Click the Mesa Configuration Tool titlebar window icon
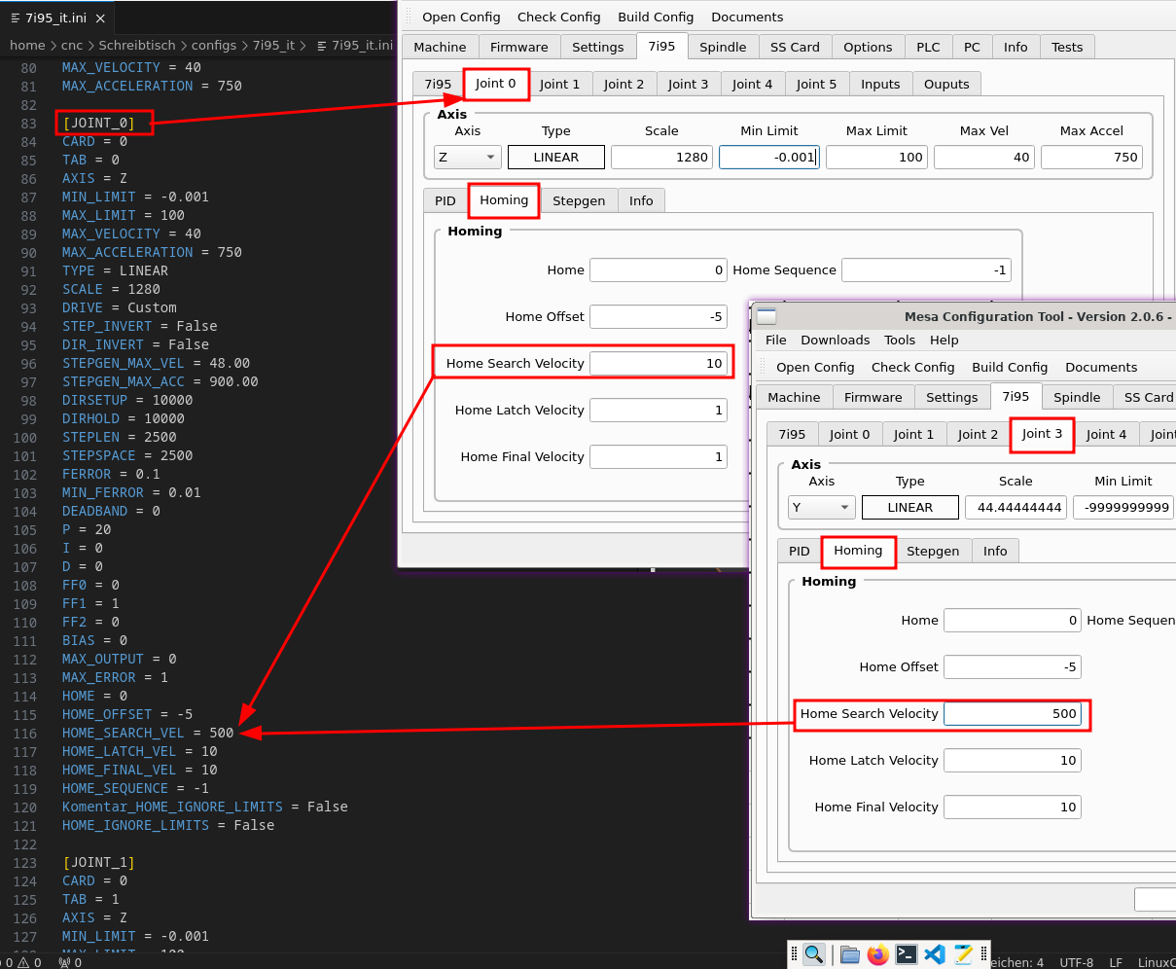Viewport: 1176px width, 969px height. point(766,316)
